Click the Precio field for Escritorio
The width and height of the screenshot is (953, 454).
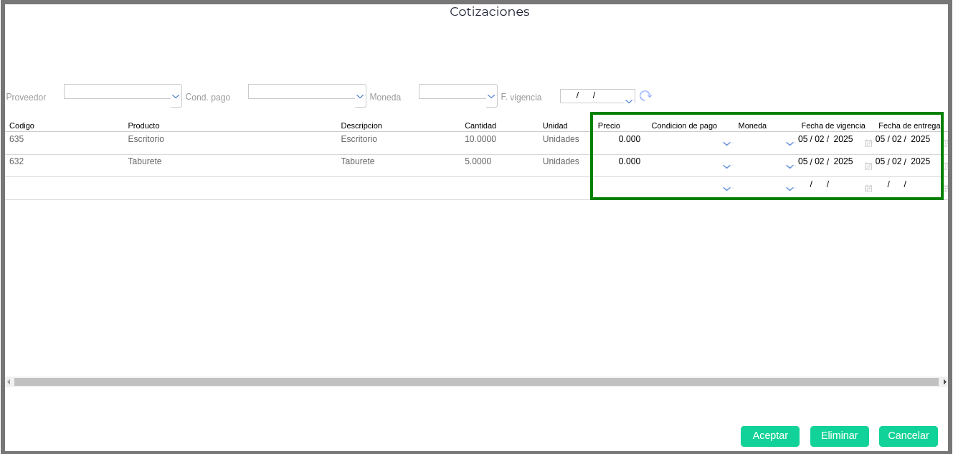click(618, 139)
